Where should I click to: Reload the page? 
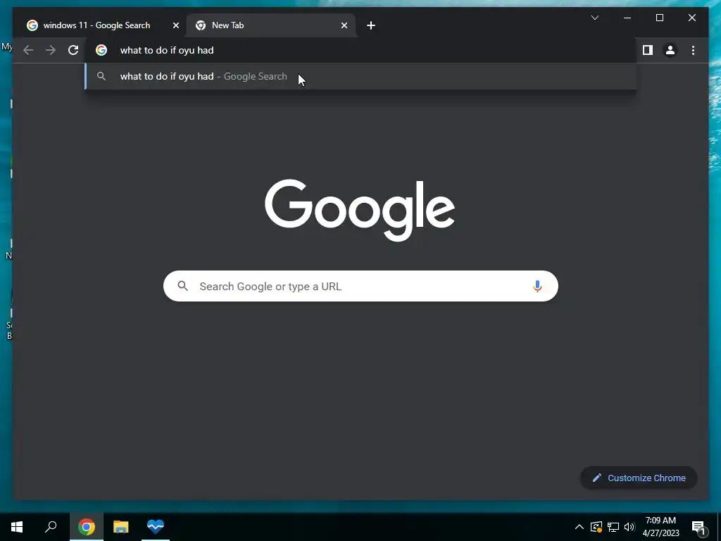click(x=73, y=50)
